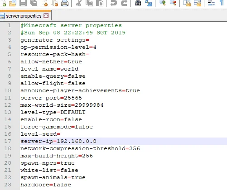227x190 pixels.
Task: Click the Zoom Out magnifier icon
Action: tap(173, 3)
